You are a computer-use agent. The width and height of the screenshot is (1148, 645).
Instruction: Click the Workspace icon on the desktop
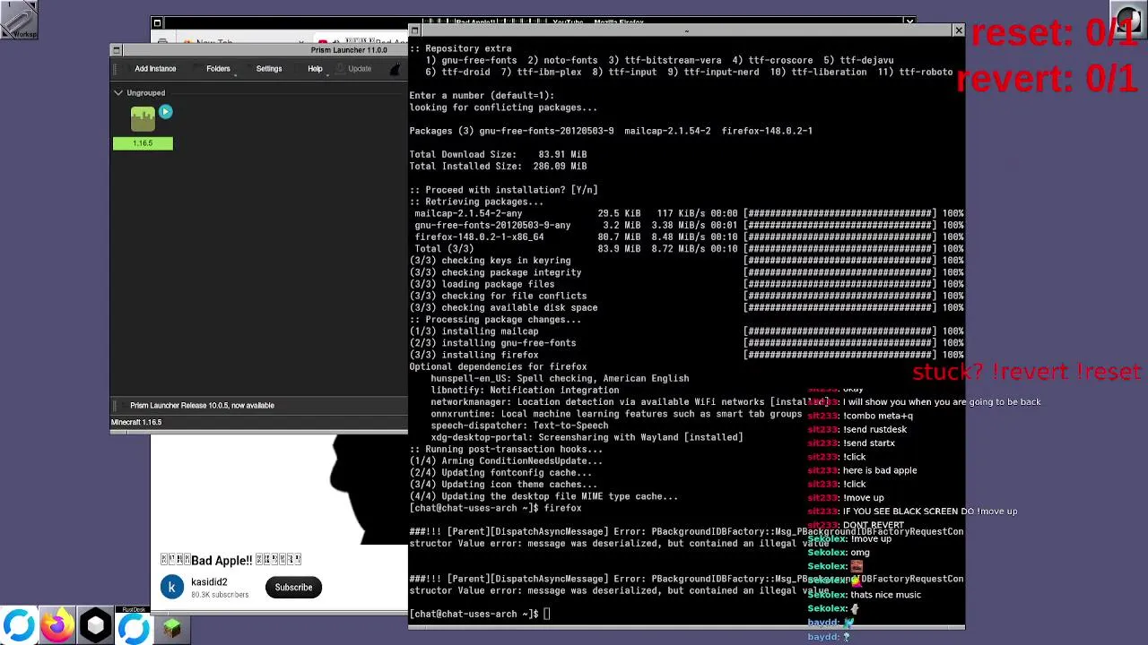pos(19,20)
